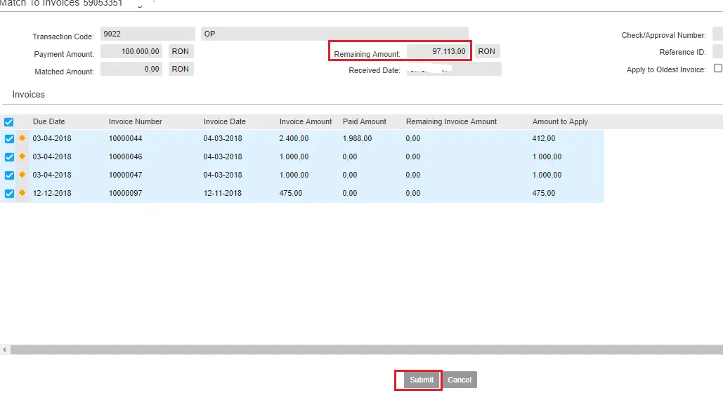Click the Check/Approval Number label
The image size is (723, 393).
tap(663, 35)
